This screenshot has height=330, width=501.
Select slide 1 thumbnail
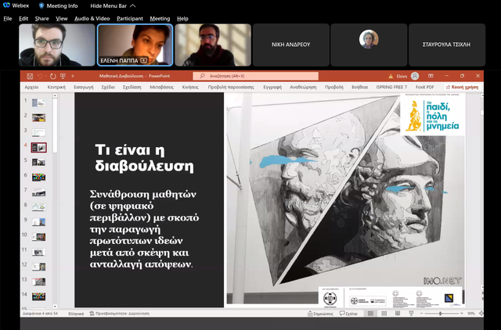coord(38,102)
